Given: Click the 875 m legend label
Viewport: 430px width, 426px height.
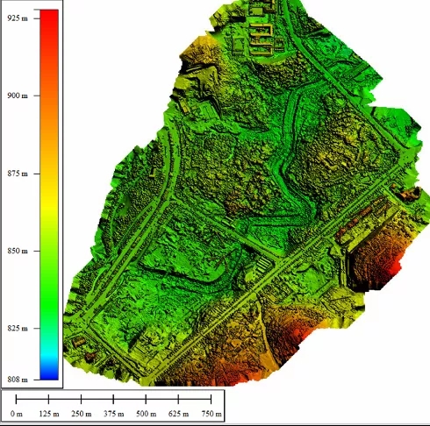Looking at the screenshot, I should (18, 174).
